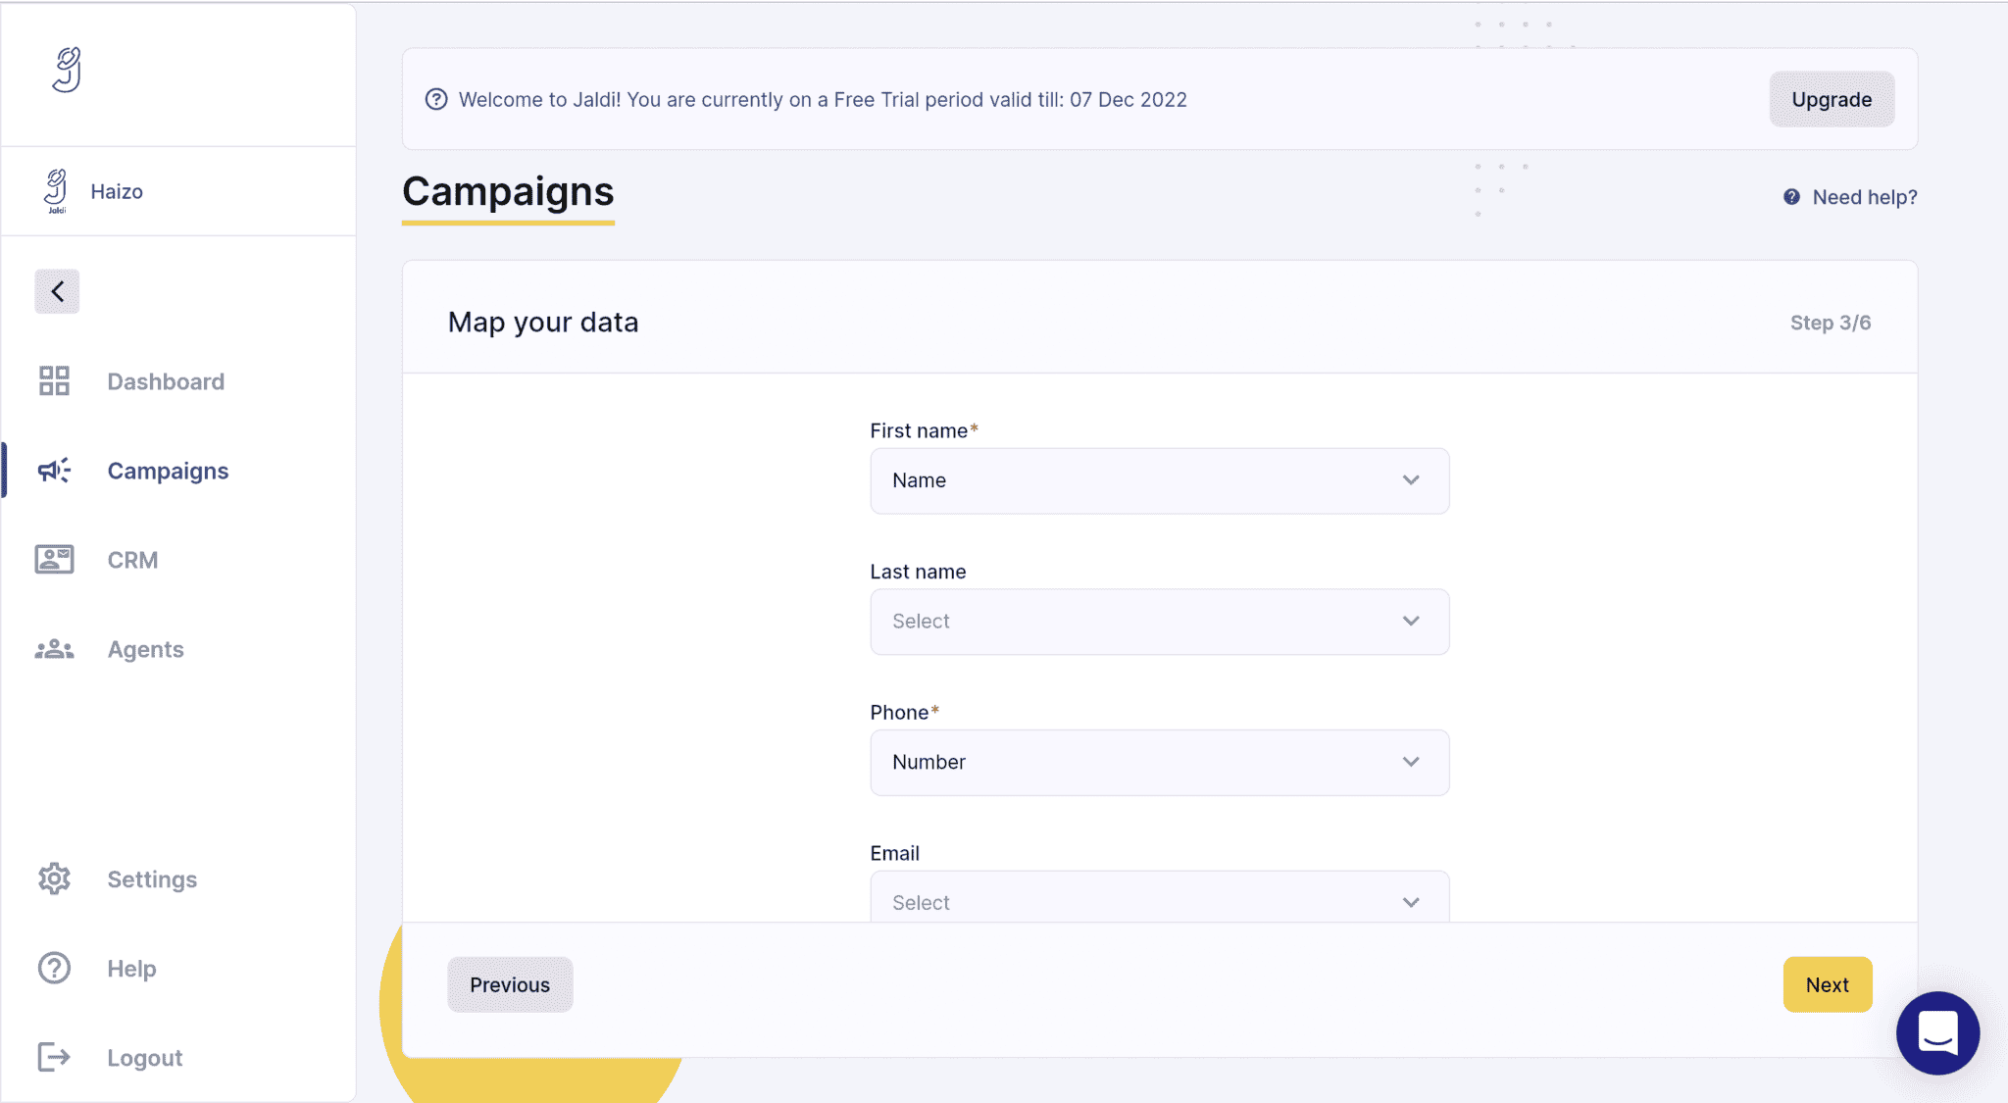Click the Agents icon in sidebar

coord(54,648)
